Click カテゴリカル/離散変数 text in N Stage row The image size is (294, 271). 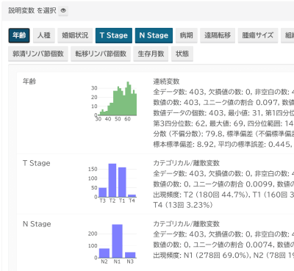pyautogui.click(x=187, y=224)
